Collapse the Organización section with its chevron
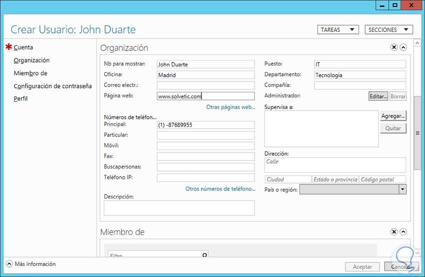Screen dimensions: 425x277 pos(403,47)
